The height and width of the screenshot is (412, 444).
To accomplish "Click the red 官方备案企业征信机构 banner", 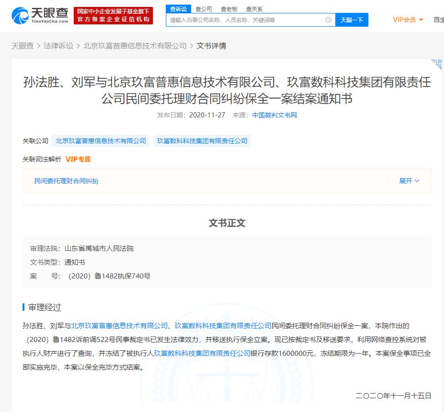I will [113, 16].
